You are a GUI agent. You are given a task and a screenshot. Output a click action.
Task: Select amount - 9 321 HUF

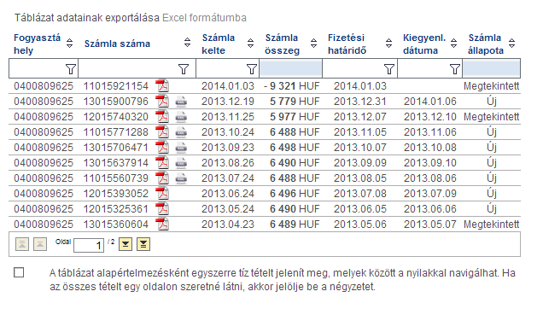click(x=292, y=86)
